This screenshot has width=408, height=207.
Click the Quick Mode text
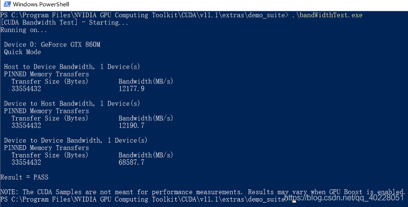(x=23, y=52)
